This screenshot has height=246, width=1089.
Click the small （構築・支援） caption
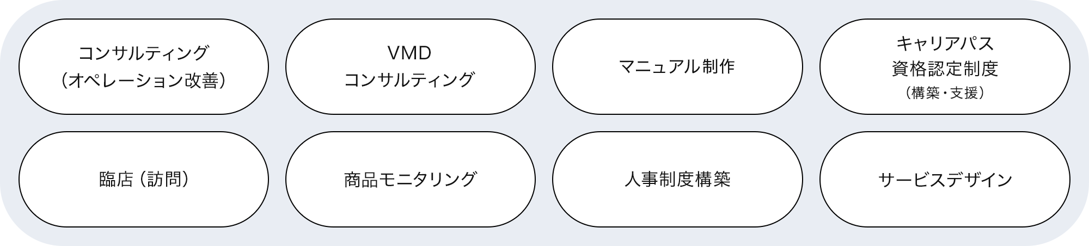(x=945, y=94)
